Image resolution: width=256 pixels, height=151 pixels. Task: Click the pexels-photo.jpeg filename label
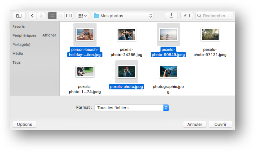point(126,87)
